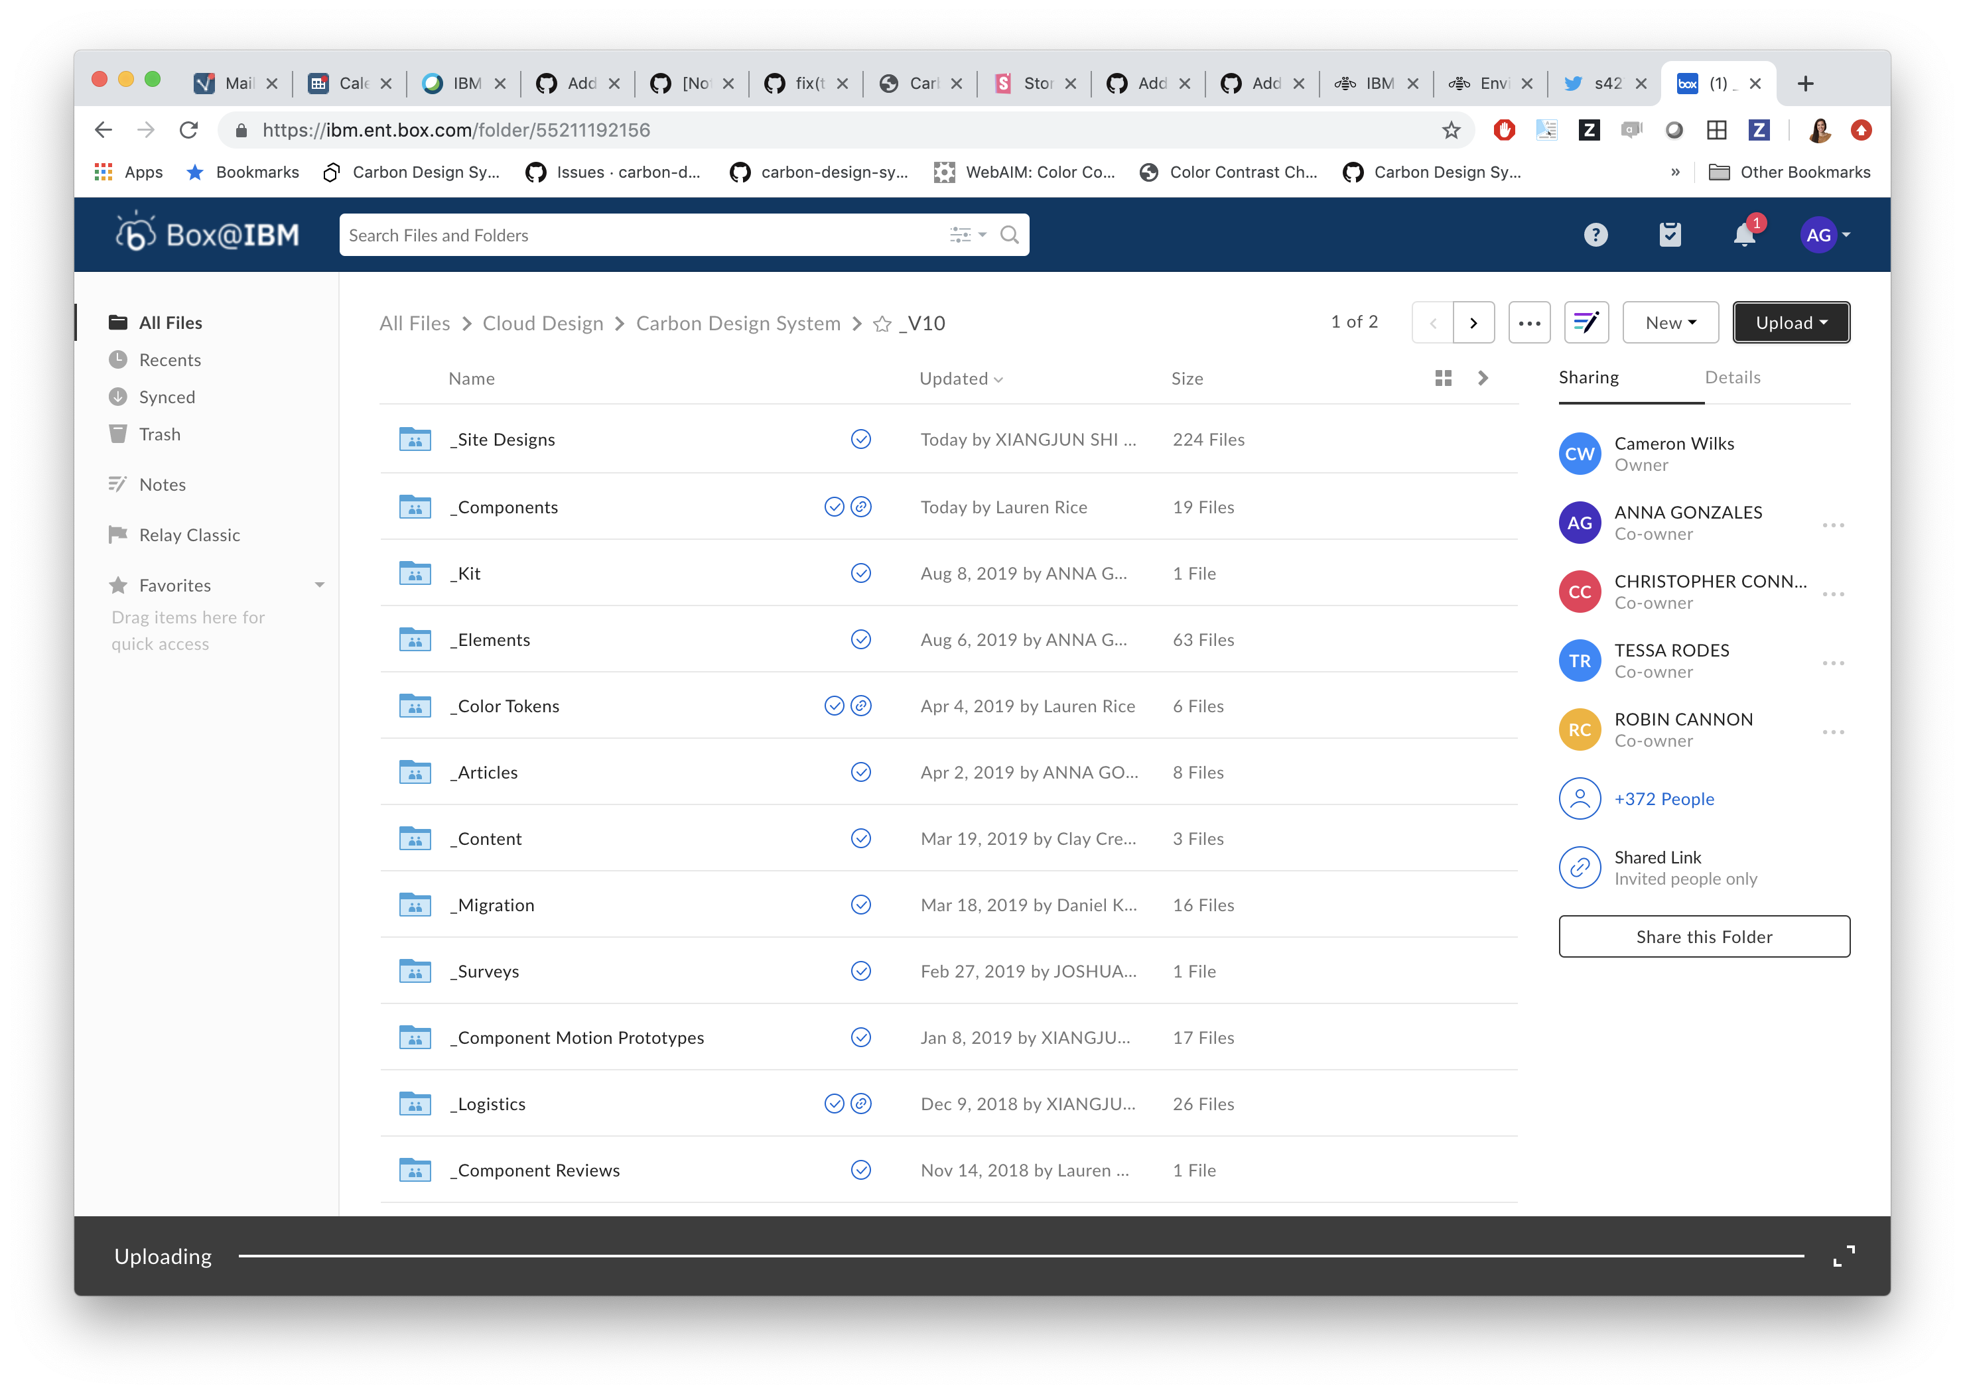Click the Box Notes pencil icon button
The width and height of the screenshot is (1965, 1394).
[1586, 323]
